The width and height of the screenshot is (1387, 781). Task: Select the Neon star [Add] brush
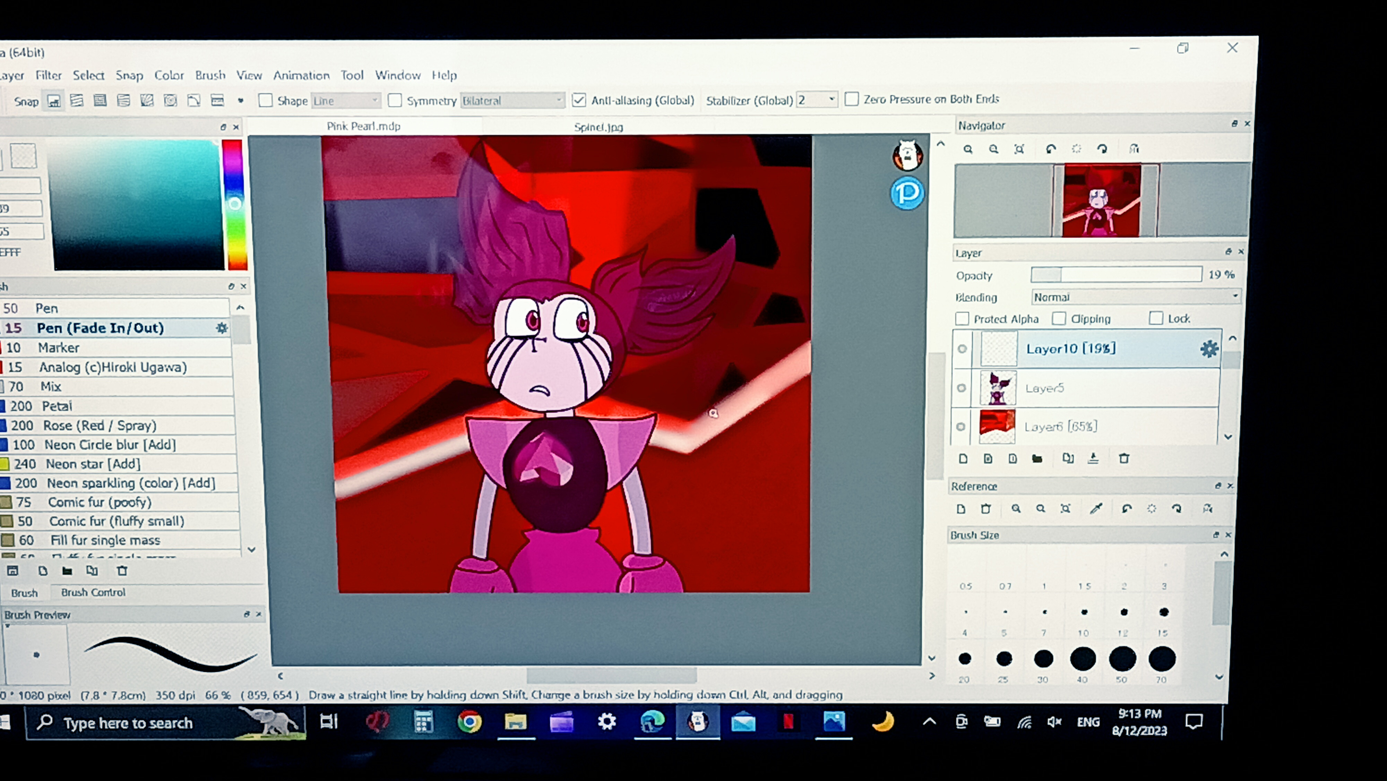[118, 463]
